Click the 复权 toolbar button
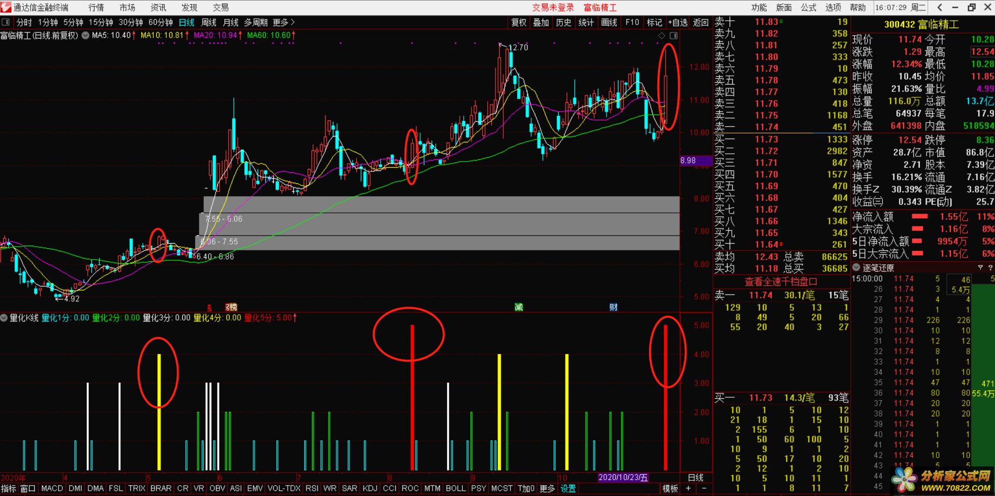This screenshot has width=995, height=496. click(519, 22)
